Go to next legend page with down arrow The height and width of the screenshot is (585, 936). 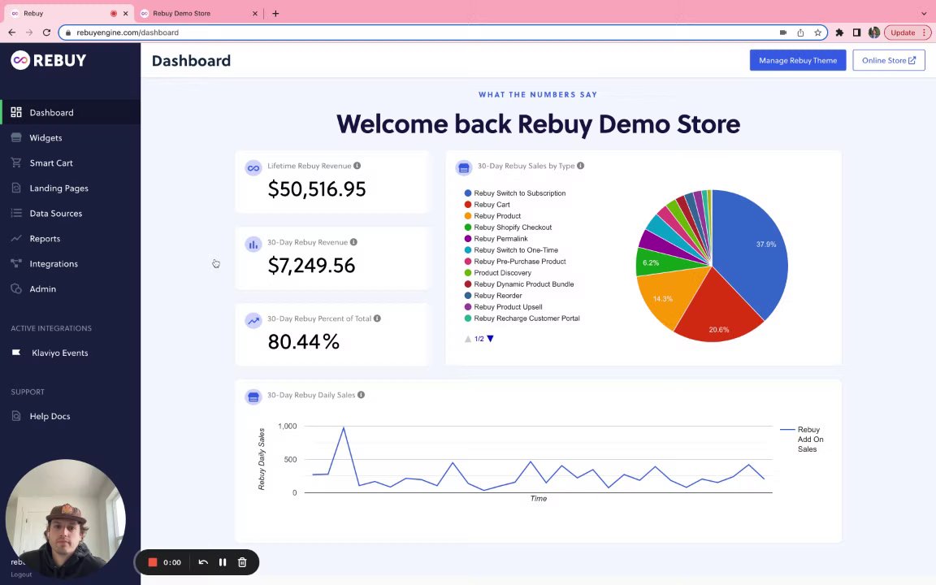[490, 339]
